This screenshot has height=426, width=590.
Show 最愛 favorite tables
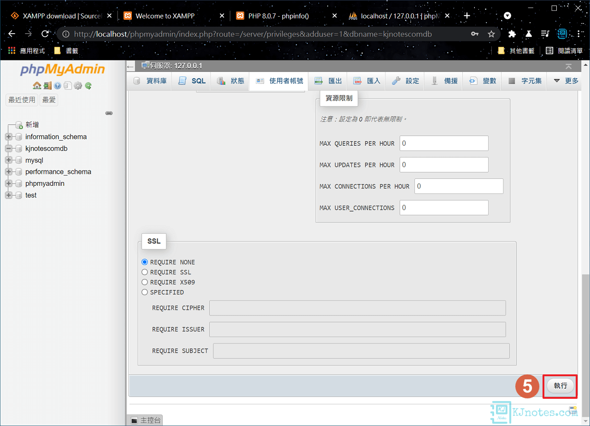[49, 100]
